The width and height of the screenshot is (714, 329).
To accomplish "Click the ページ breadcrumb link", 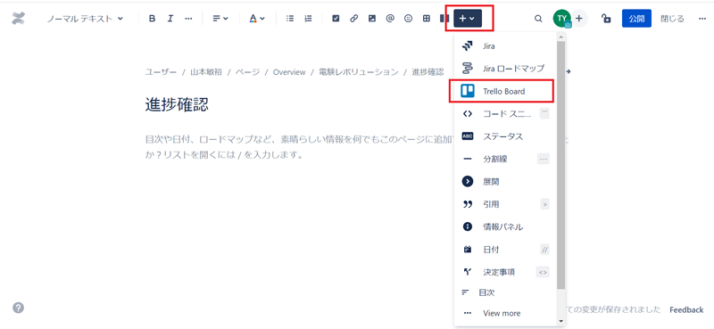I will pos(247,72).
